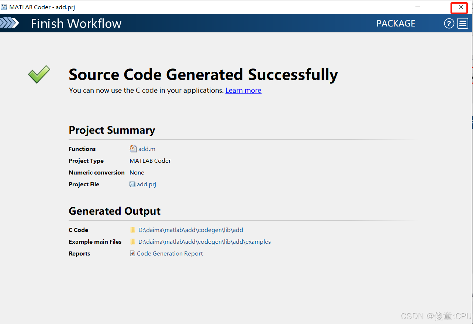Open the codegen\lib\add C Code path
Image resolution: width=473 pixels, height=324 pixels.
(191, 230)
